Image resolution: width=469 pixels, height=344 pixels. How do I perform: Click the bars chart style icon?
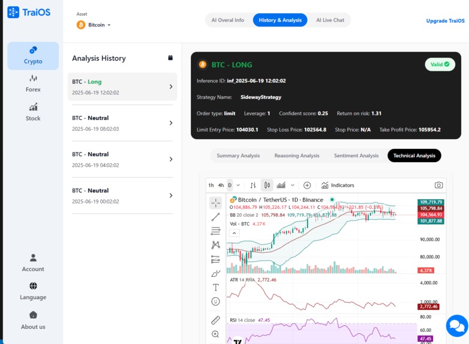253,186
